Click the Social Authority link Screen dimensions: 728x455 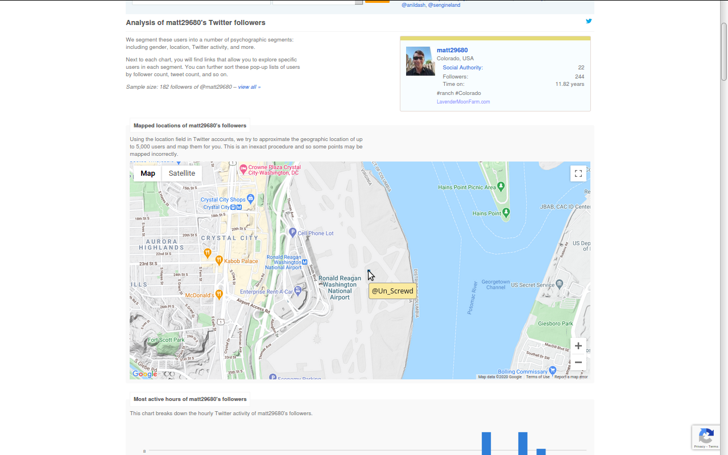(x=462, y=68)
